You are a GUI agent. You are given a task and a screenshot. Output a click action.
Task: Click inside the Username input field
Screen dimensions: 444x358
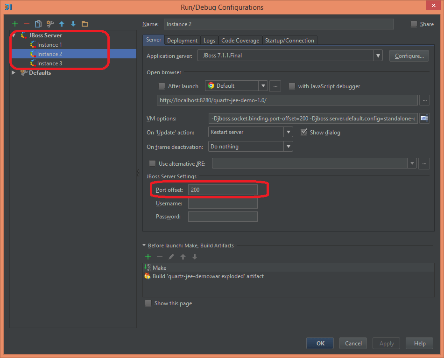223,203
